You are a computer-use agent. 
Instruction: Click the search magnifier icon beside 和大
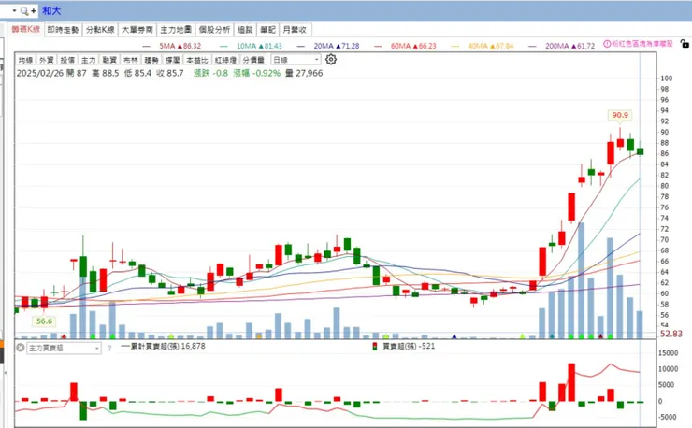point(23,10)
